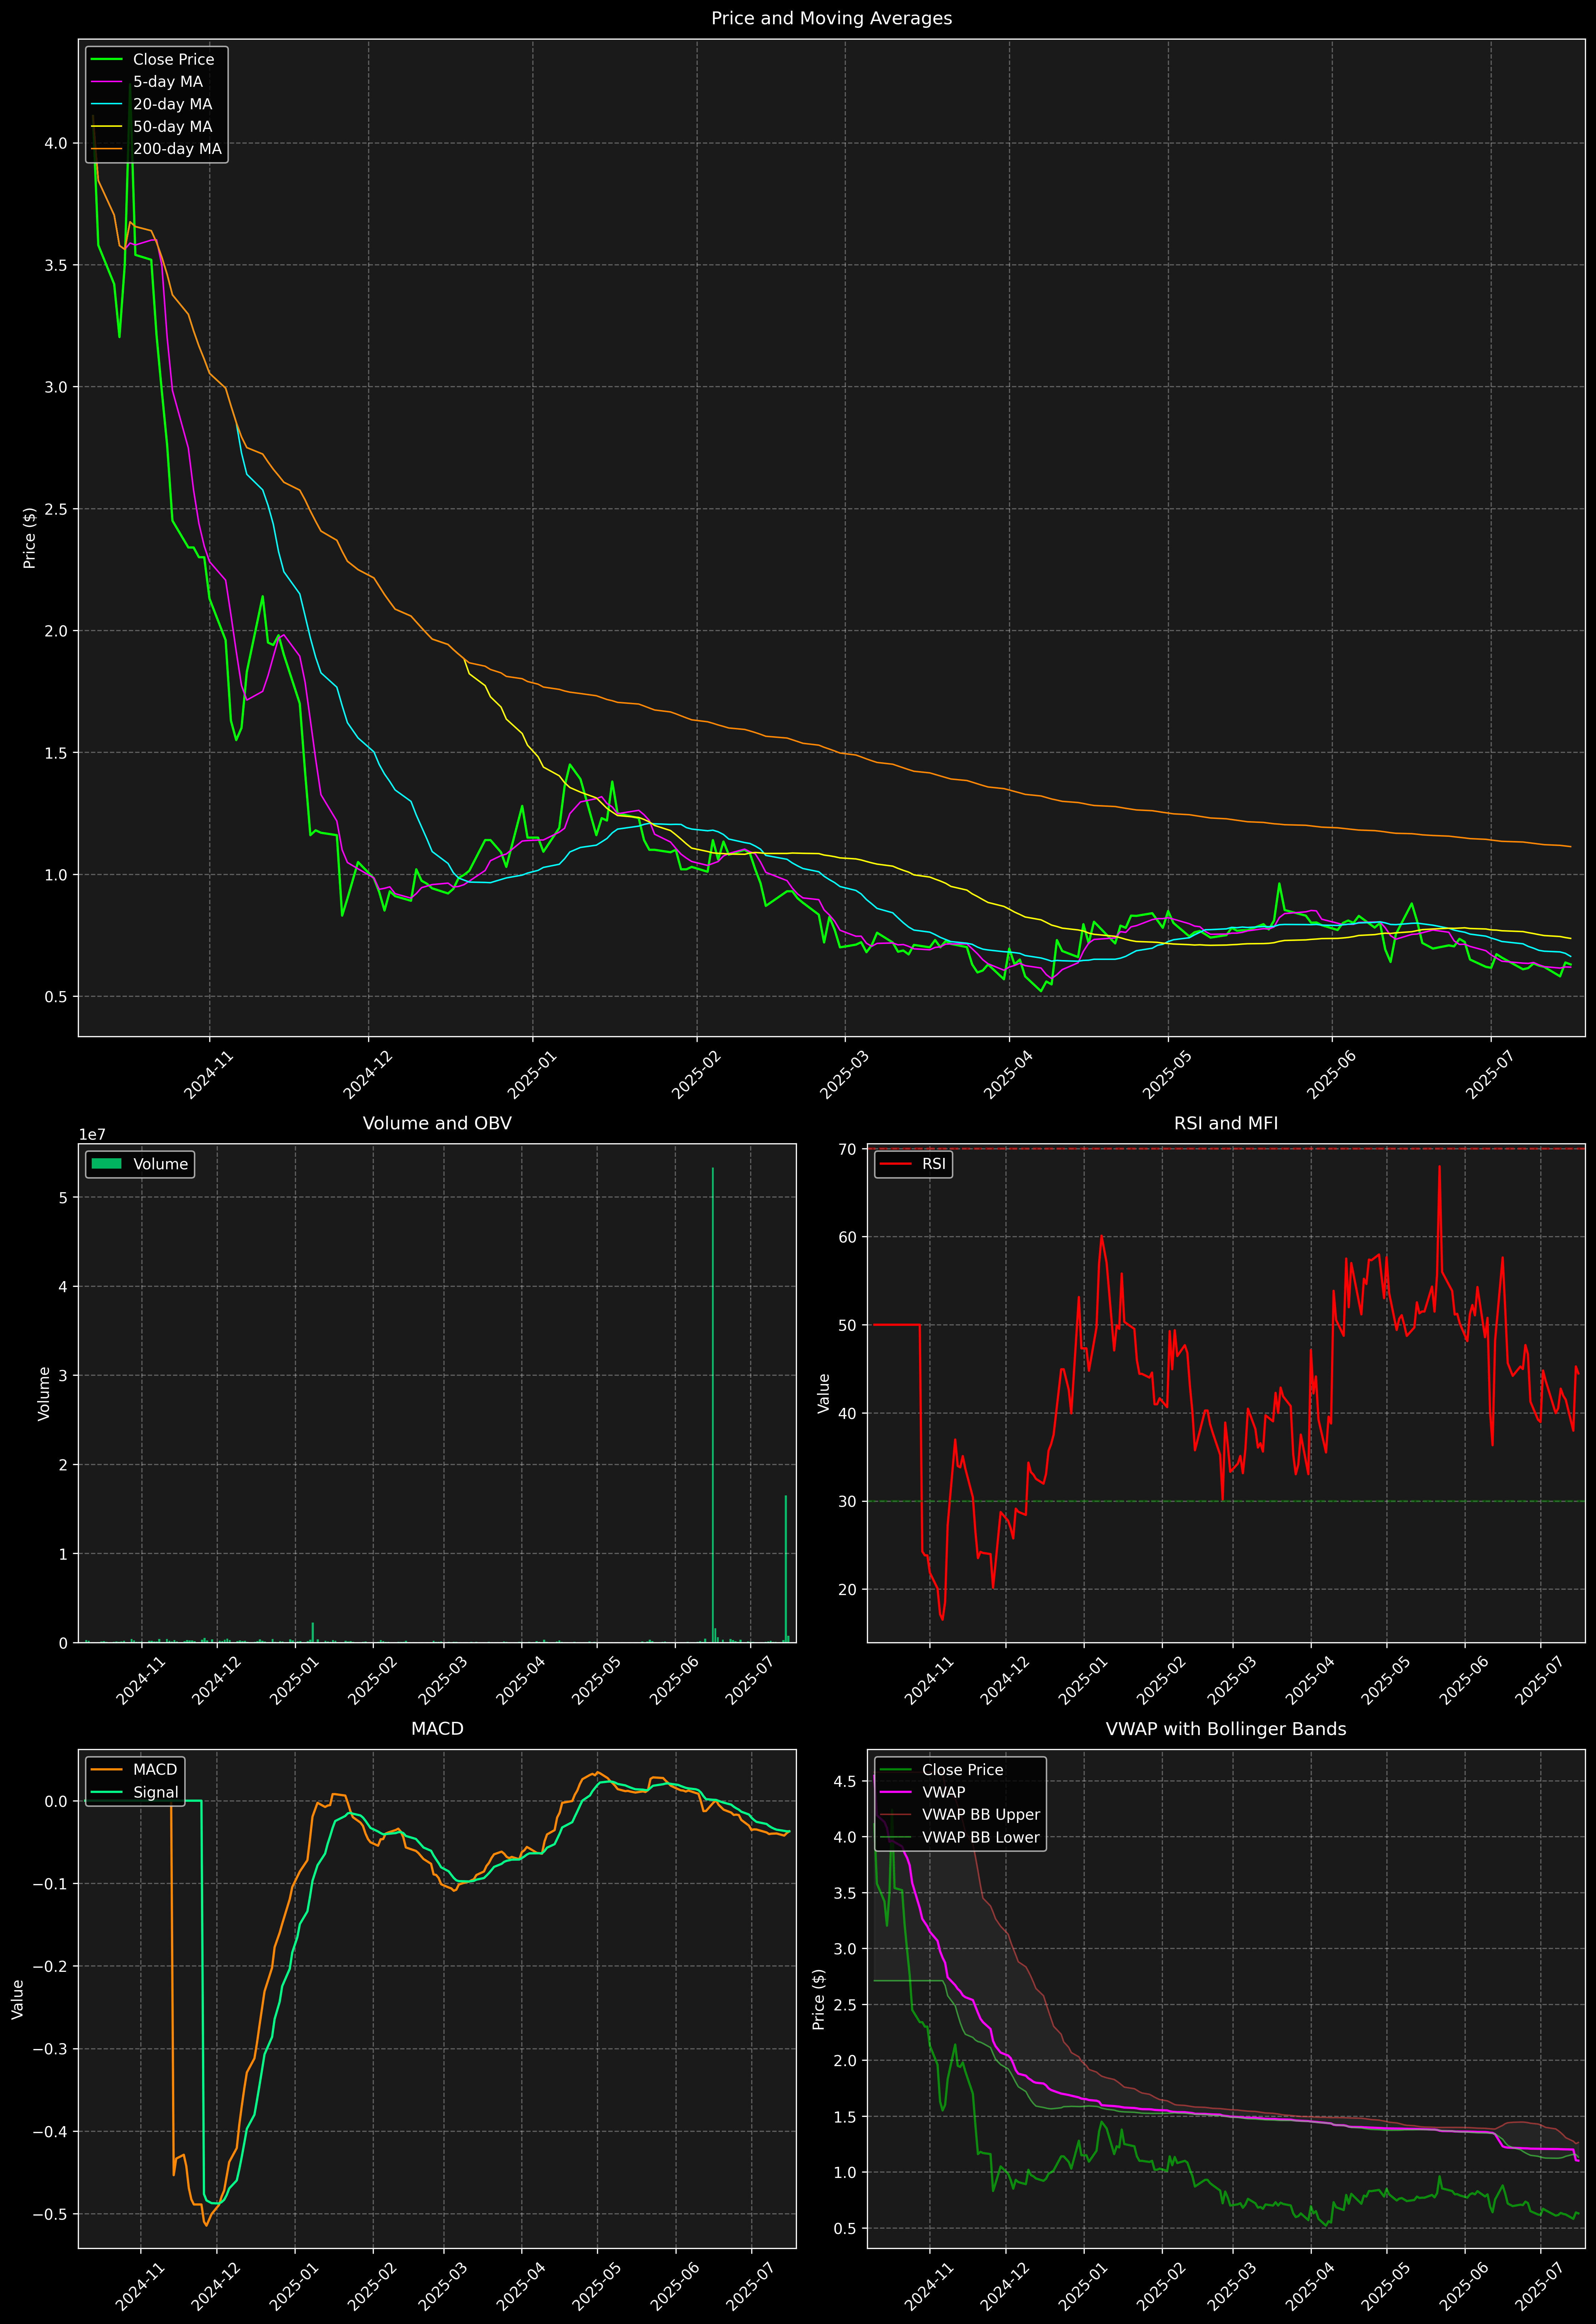Click the red RSI legend line sample
The image size is (1596, 2324).
pos(895,1164)
